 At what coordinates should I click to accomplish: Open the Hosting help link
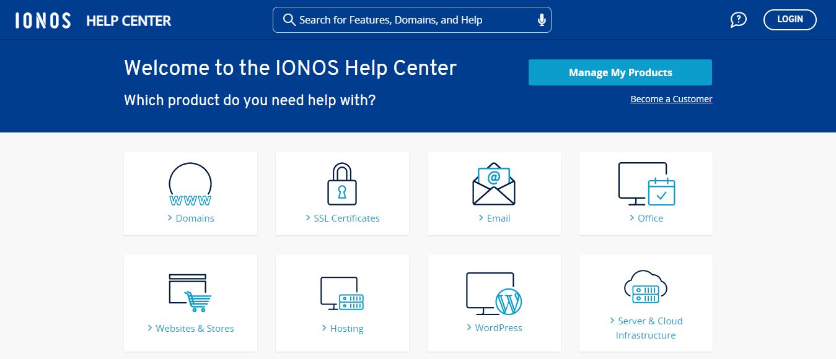coord(342,329)
